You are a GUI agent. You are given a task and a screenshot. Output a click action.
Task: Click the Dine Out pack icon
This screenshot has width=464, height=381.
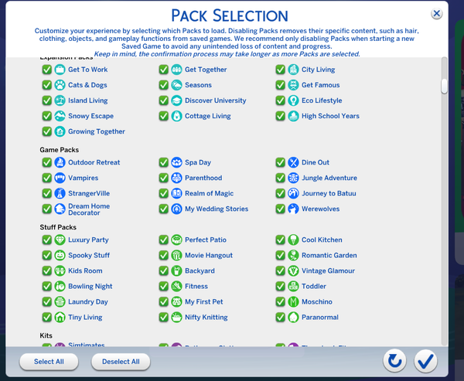[293, 162]
